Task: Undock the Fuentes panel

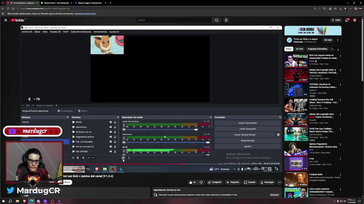Action: [x=118, y=117]
